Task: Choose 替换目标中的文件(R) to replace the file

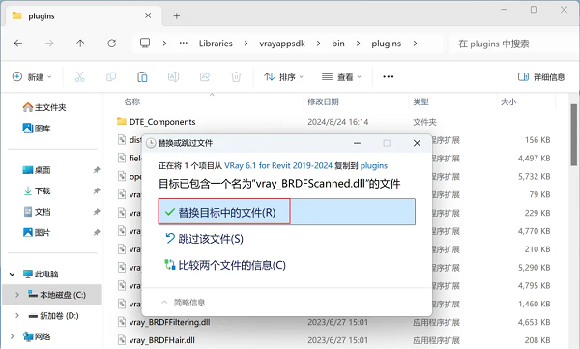Action: (x=287, y=212)
